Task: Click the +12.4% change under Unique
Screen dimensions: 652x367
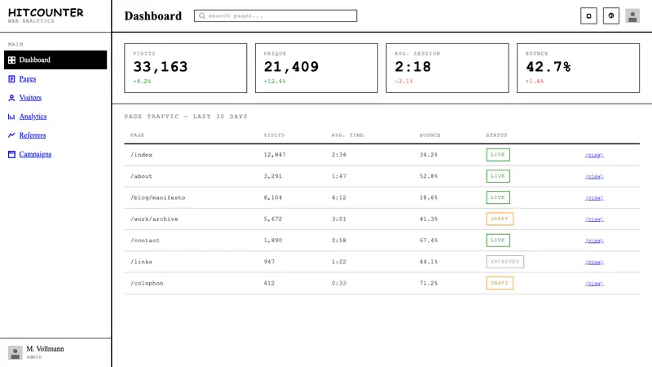Action: click(x=275, y=82)
